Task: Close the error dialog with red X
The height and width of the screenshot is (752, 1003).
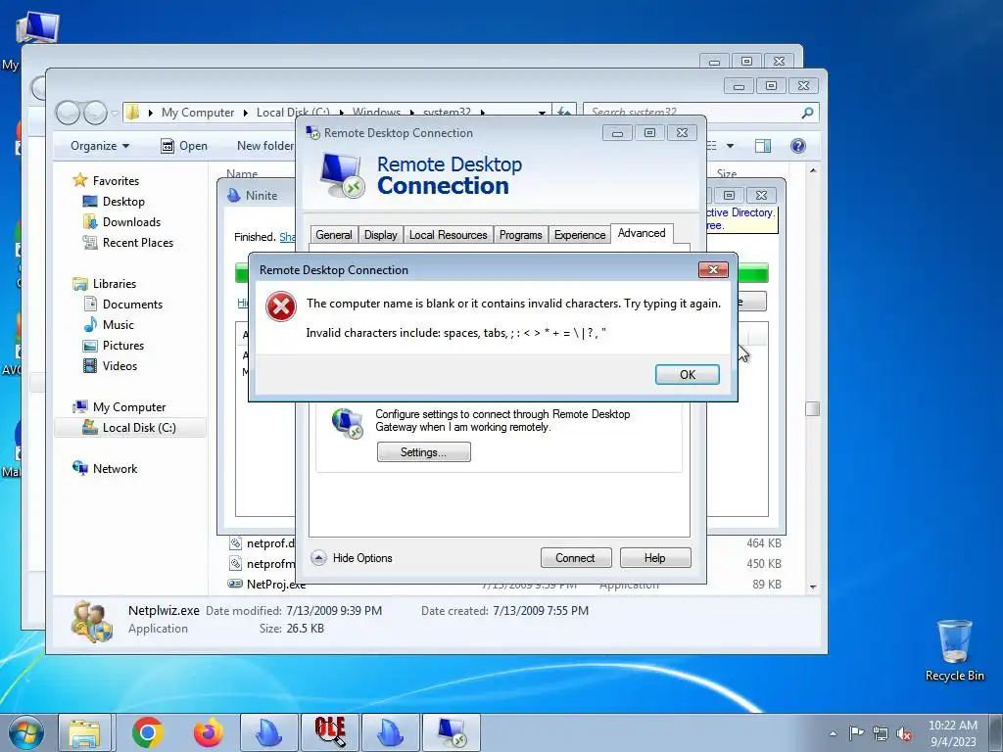Action: pyautogui.click(x=713, y=270)
